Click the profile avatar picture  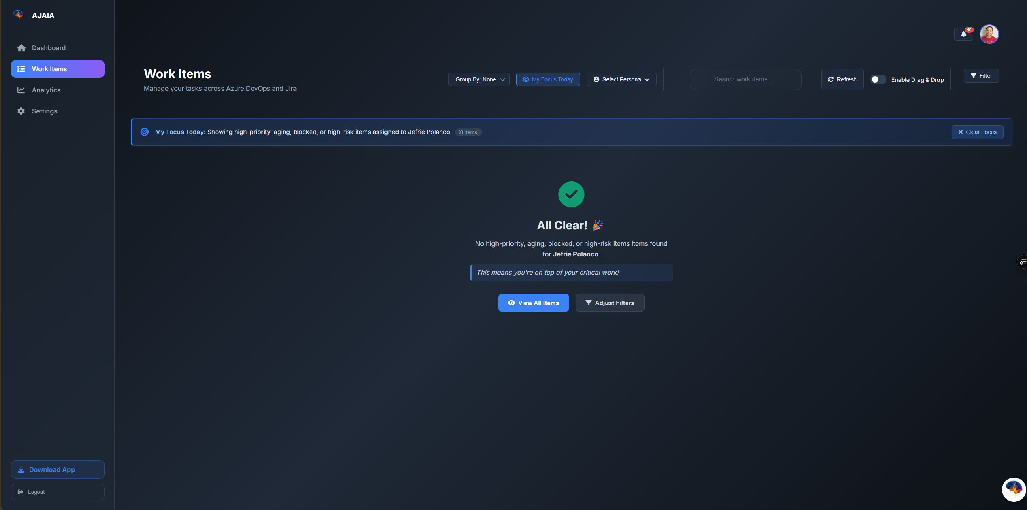coord(989,34)
